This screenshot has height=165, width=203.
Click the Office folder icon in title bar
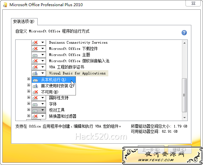coord(5,5)
